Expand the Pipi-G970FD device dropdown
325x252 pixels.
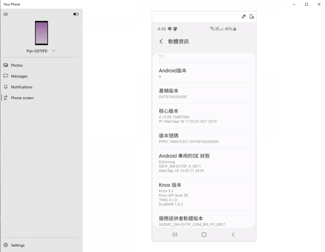pyautogui.click(x=54, y=51)
